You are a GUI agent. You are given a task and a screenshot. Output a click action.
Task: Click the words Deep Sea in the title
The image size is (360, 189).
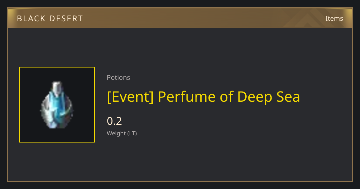click(268, 97)
